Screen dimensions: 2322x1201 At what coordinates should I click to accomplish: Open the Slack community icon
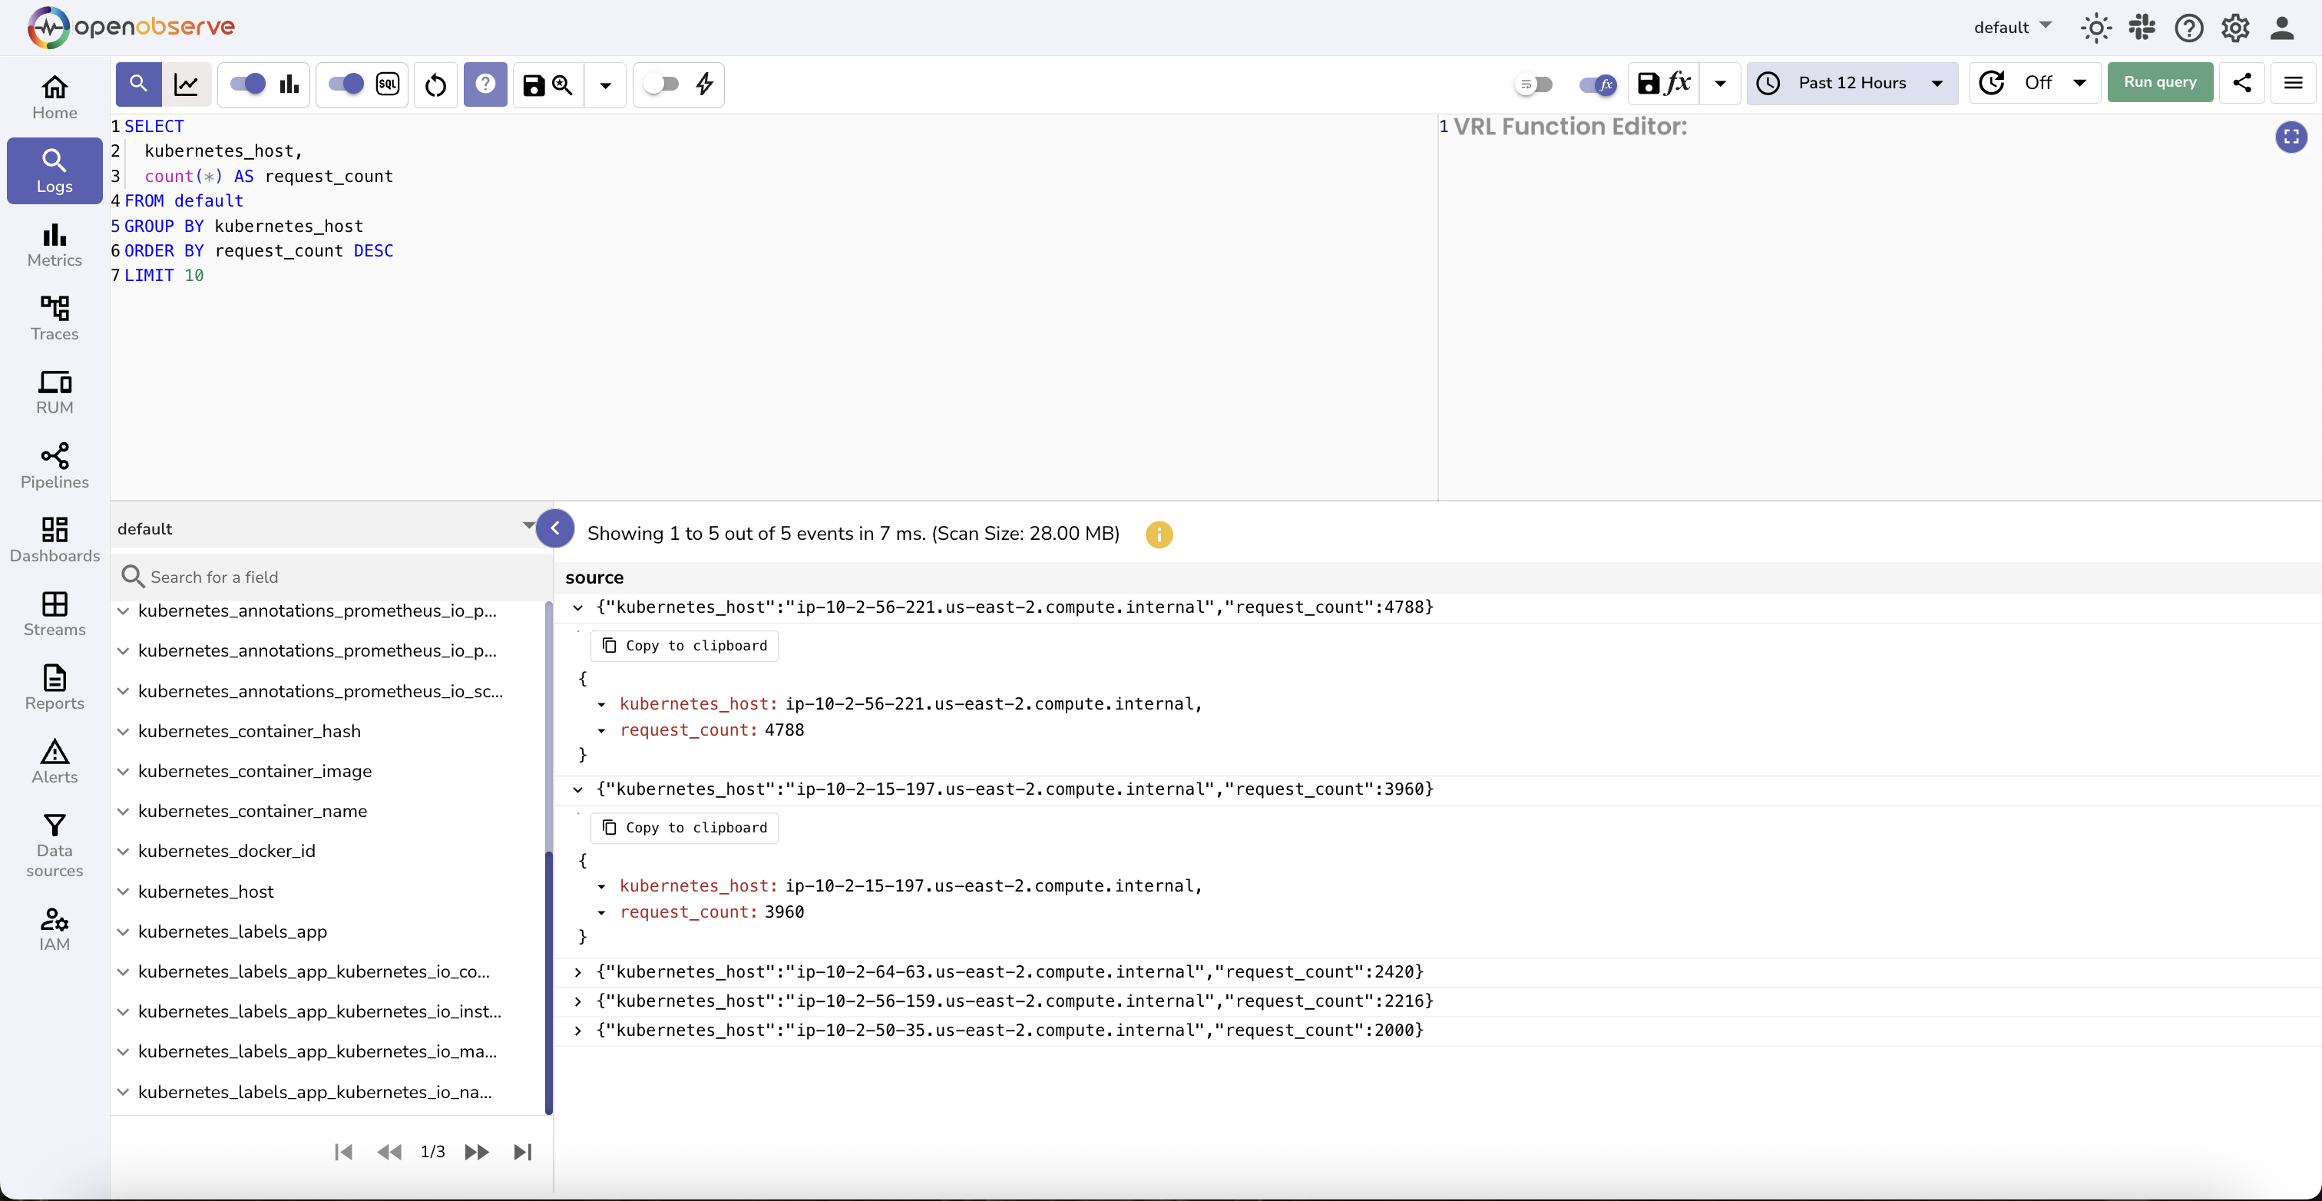point(2142,28)
